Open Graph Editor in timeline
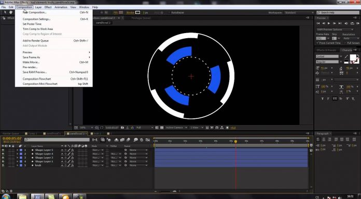The height and width of the screenshot is (199, 361). coord(148,140)
